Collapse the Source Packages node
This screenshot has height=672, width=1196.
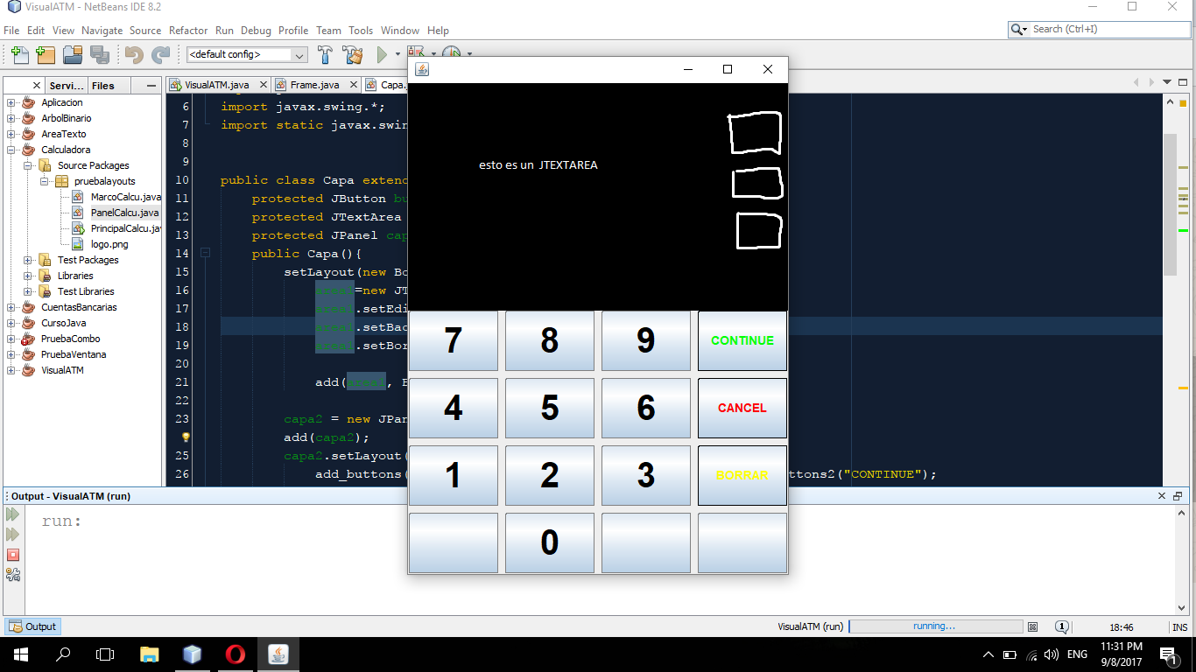(x=27, y=165)
